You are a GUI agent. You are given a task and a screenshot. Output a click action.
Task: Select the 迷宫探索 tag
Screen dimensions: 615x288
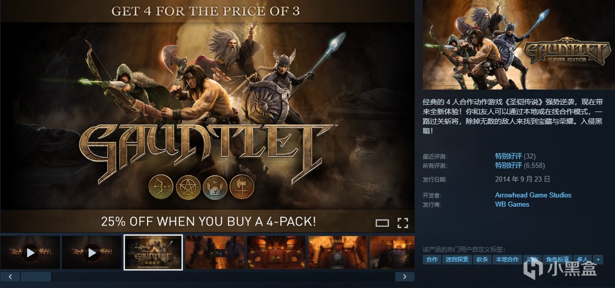[456, 259]
